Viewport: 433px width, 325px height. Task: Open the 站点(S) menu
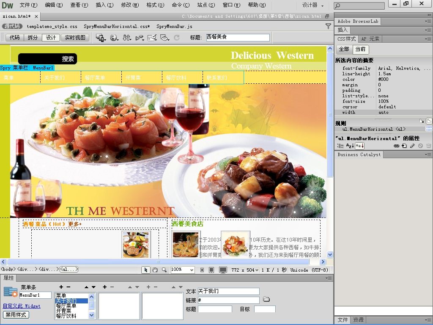[206, 5]
